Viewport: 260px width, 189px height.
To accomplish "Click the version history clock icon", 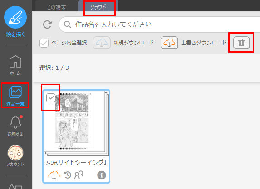I will [68, 175].
